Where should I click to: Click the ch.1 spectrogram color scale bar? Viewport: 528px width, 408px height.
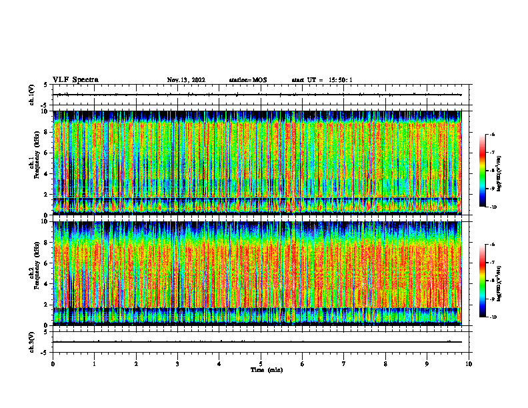482,171
